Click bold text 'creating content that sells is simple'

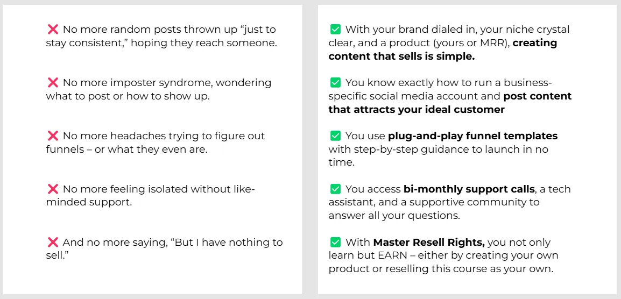point(443,49)
